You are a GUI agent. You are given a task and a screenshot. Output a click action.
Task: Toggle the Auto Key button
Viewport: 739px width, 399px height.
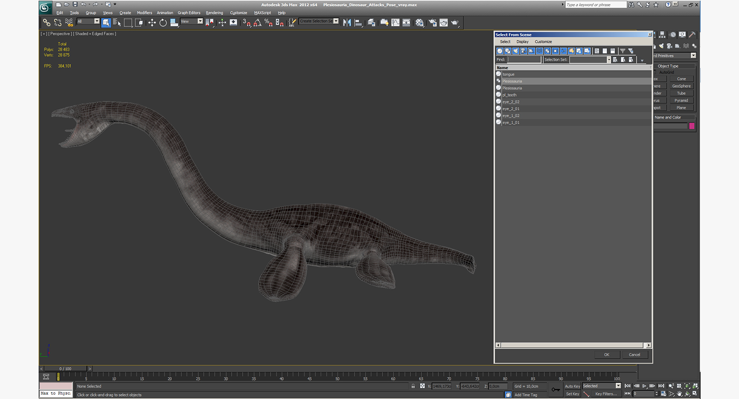click(572, 386)
